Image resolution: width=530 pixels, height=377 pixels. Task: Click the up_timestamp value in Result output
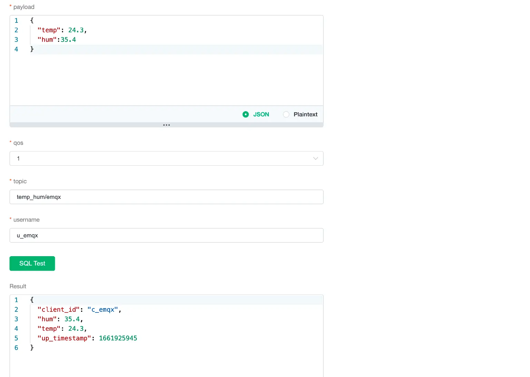point(118,338)
